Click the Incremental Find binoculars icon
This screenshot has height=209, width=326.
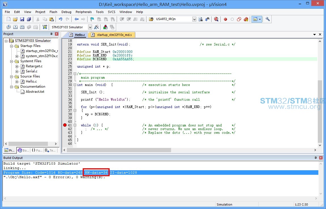(x=207, y=19)
